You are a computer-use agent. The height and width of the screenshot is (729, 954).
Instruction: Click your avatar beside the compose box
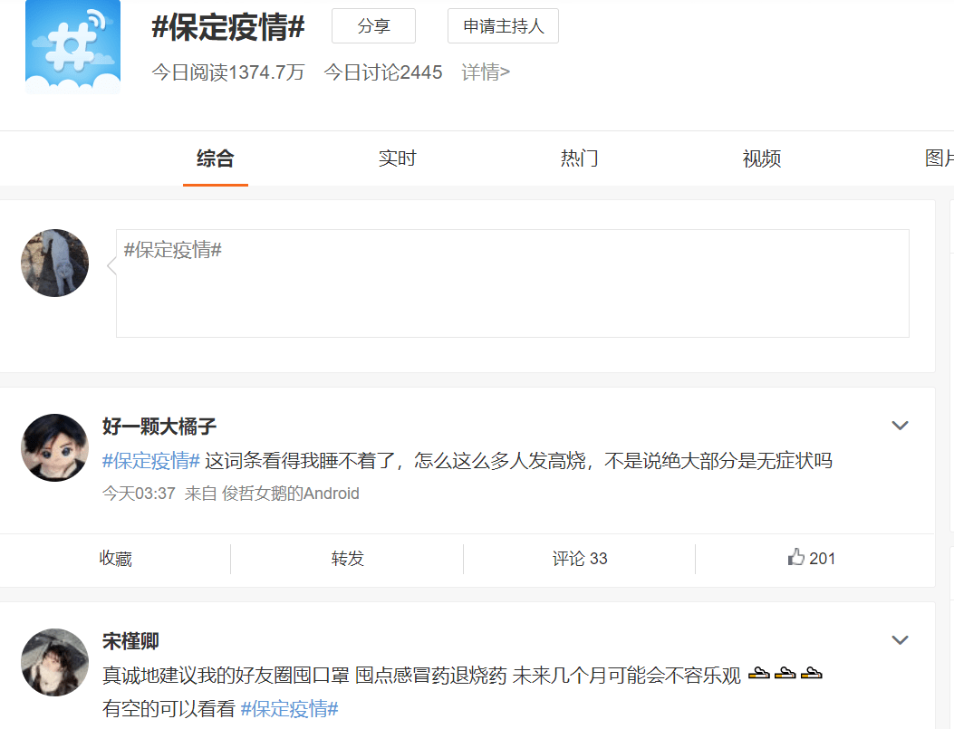(x=55, y=263)
